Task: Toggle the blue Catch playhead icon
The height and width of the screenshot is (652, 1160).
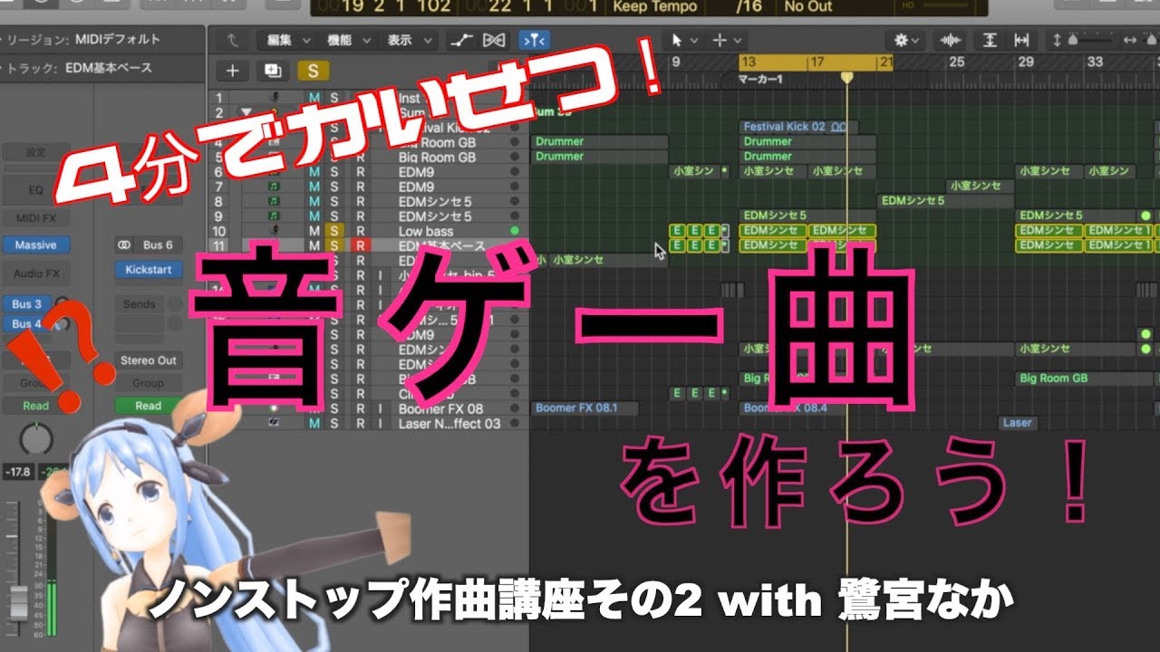Action: point(533,40)
